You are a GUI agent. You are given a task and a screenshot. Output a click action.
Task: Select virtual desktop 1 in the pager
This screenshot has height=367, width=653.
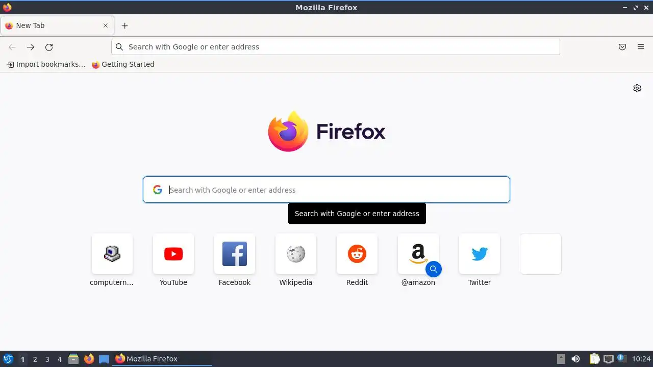pyautogui.click(x=22, y=359)
